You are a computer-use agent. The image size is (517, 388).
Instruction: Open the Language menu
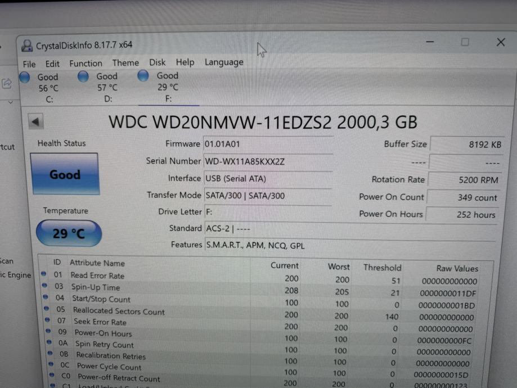pyautogui.click(x=224, y=62)
